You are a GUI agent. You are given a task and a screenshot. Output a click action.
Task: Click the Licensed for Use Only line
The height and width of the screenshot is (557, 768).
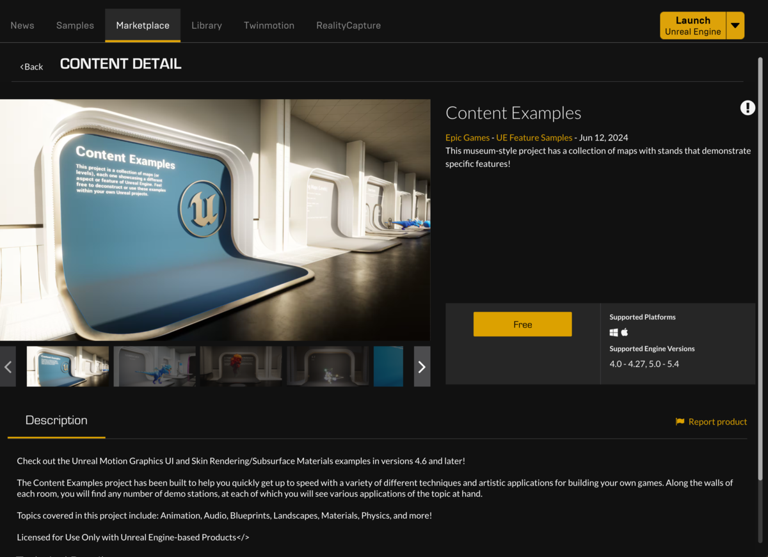point(133,537)
